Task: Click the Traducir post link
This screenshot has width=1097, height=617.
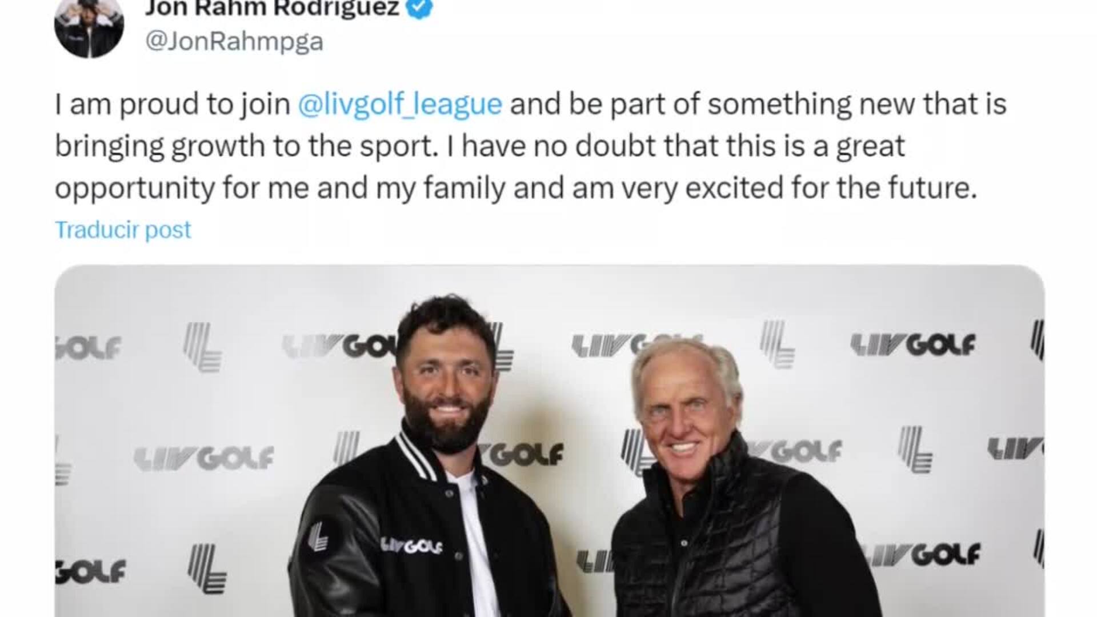Action: [123, 230]
